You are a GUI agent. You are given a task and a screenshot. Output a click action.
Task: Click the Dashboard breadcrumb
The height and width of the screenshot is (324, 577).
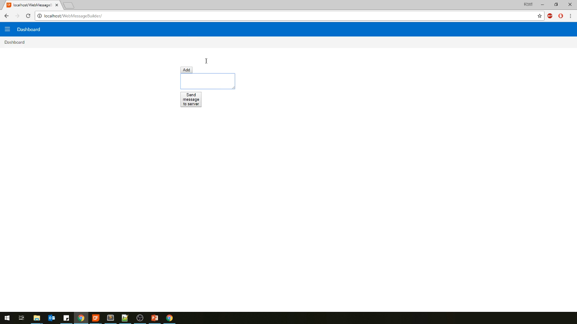tap(14, 42)
